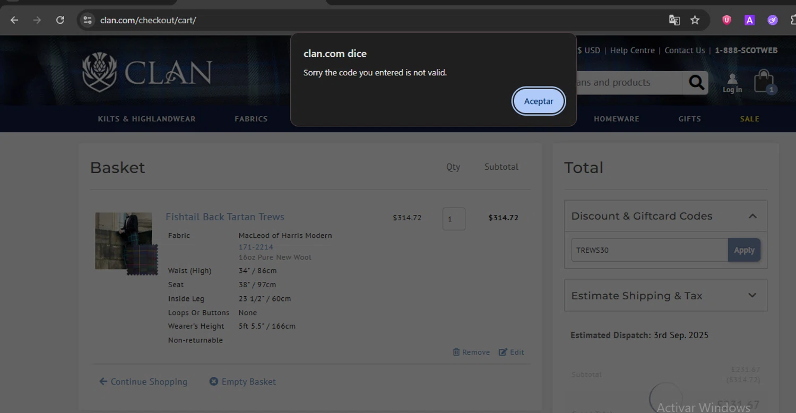Remove the trews from the basket
This screenshot has height=413, width=796.
tap(471, 352)
